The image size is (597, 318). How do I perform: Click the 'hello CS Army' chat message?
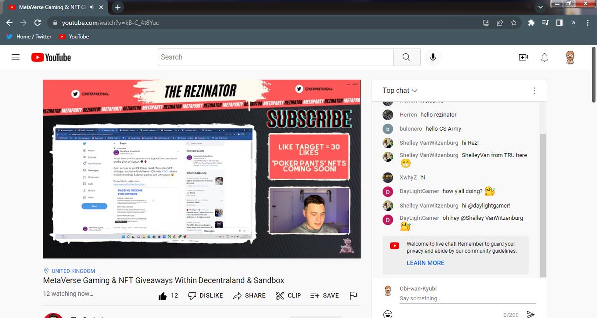(443, 129)
